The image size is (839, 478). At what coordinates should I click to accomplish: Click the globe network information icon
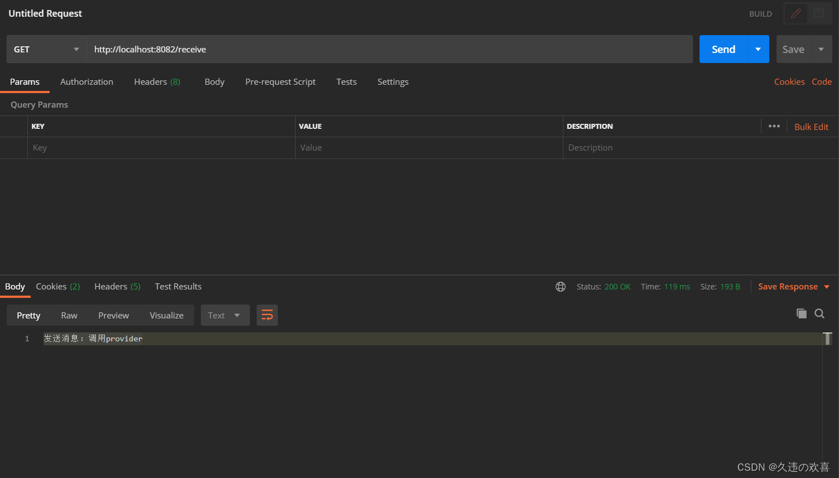[x=561, y=287]
